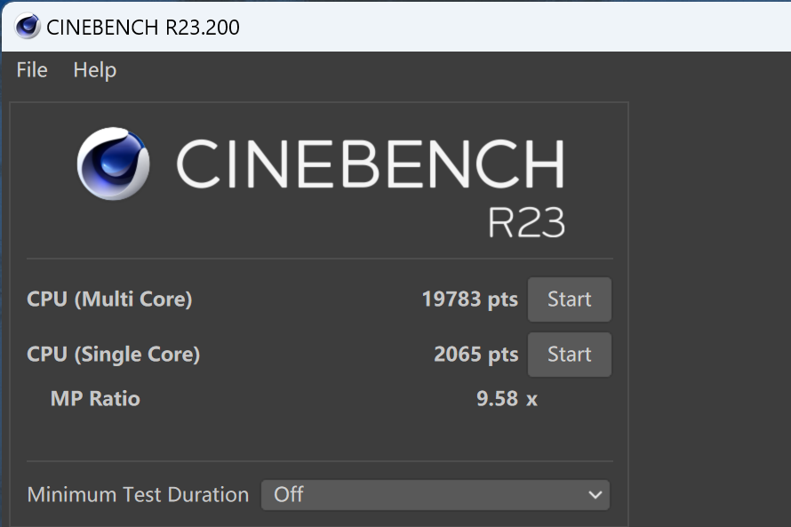Click the 9.58 x MP Ratio value
Screen dimensions: 791x527
[507, 398]
